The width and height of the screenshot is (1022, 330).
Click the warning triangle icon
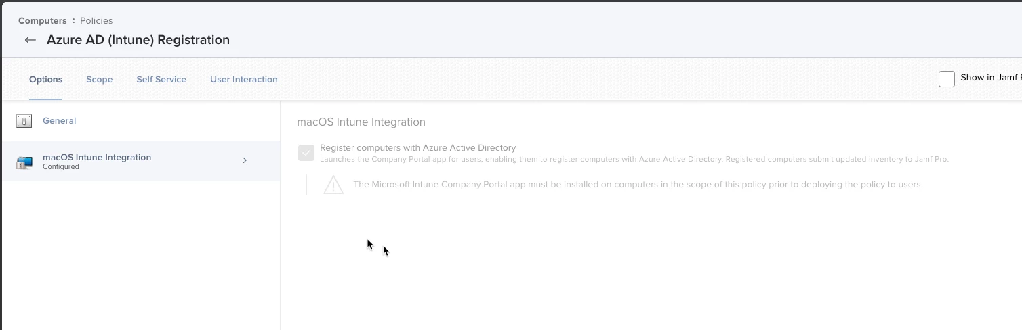tap(333, 185)
